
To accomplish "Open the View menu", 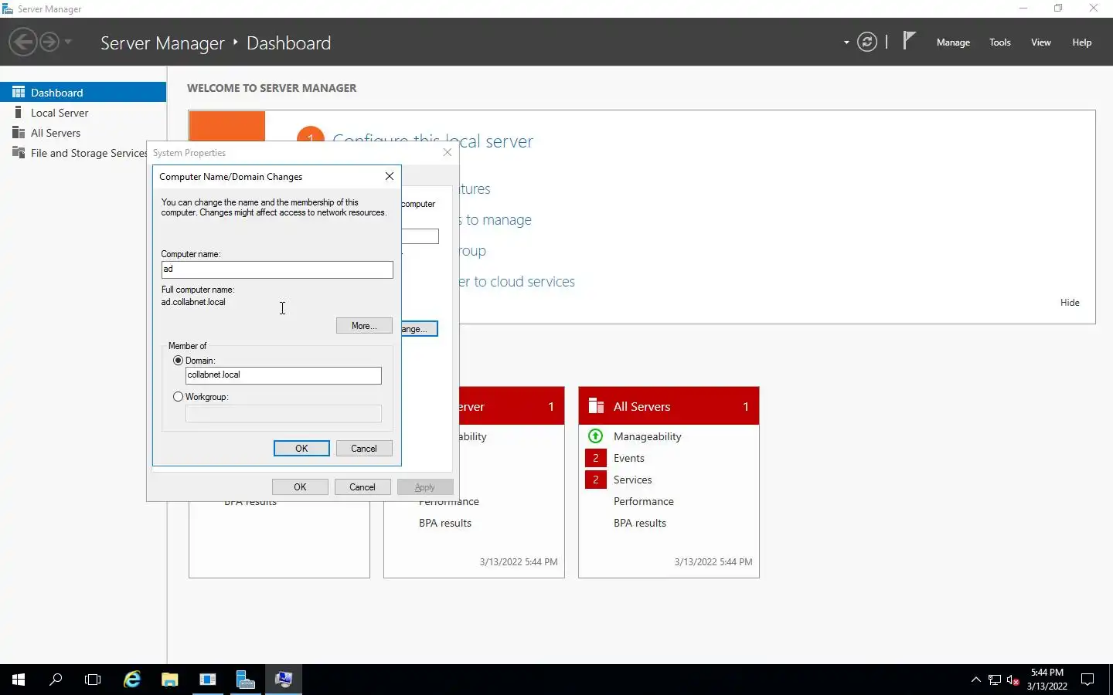I will click(x=1040, y=42).
